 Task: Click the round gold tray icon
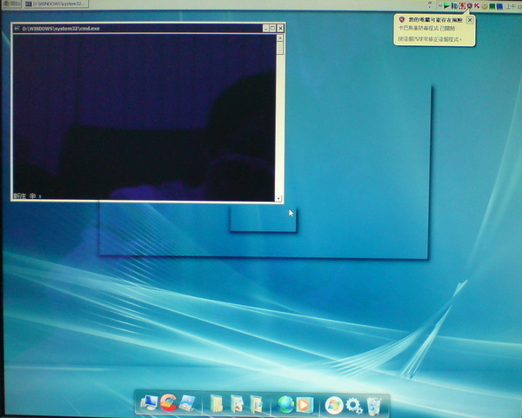tap(485, 6)
